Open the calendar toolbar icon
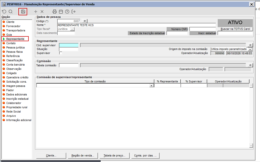The width and height of the screenshot is (260, 162). click(x=61, y=12)
